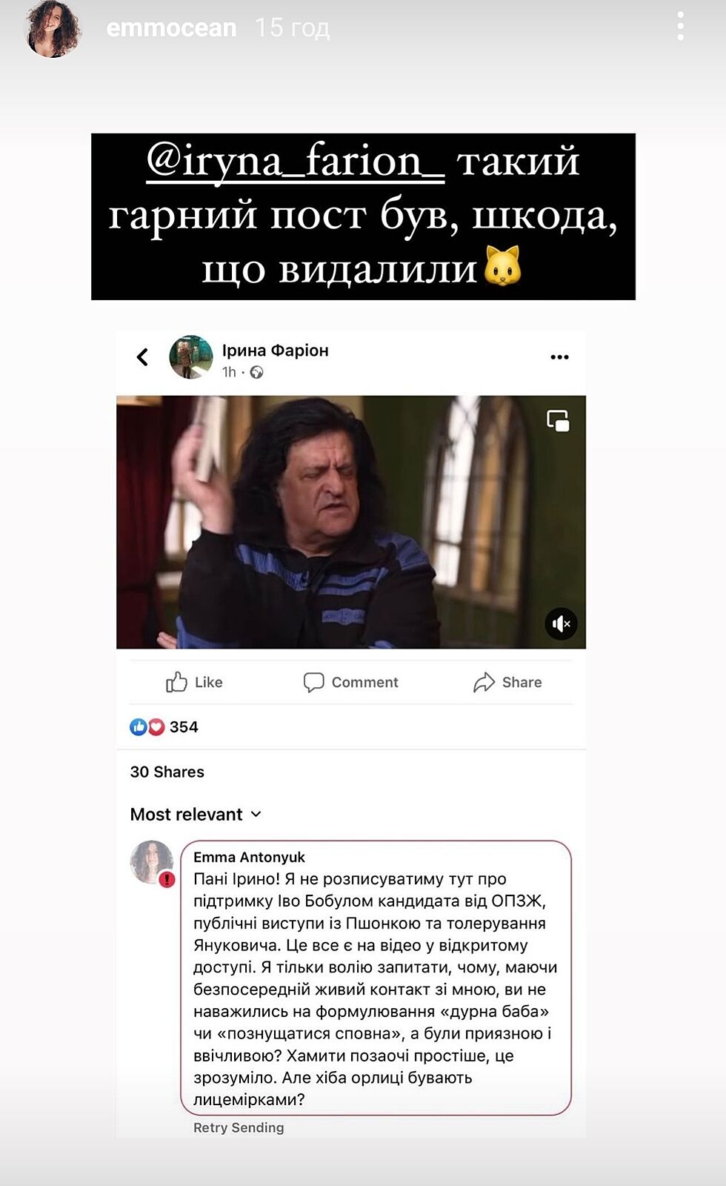
Task: Share the post using Share arrow
Action: pyautogui.click(x=507, y=682)
